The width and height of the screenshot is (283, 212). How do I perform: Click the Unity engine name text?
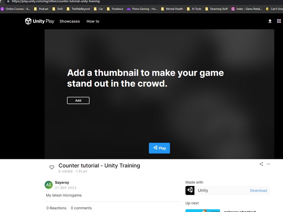[203, 190]
